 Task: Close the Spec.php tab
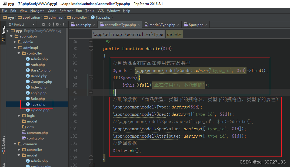click(x=206, y=25)
